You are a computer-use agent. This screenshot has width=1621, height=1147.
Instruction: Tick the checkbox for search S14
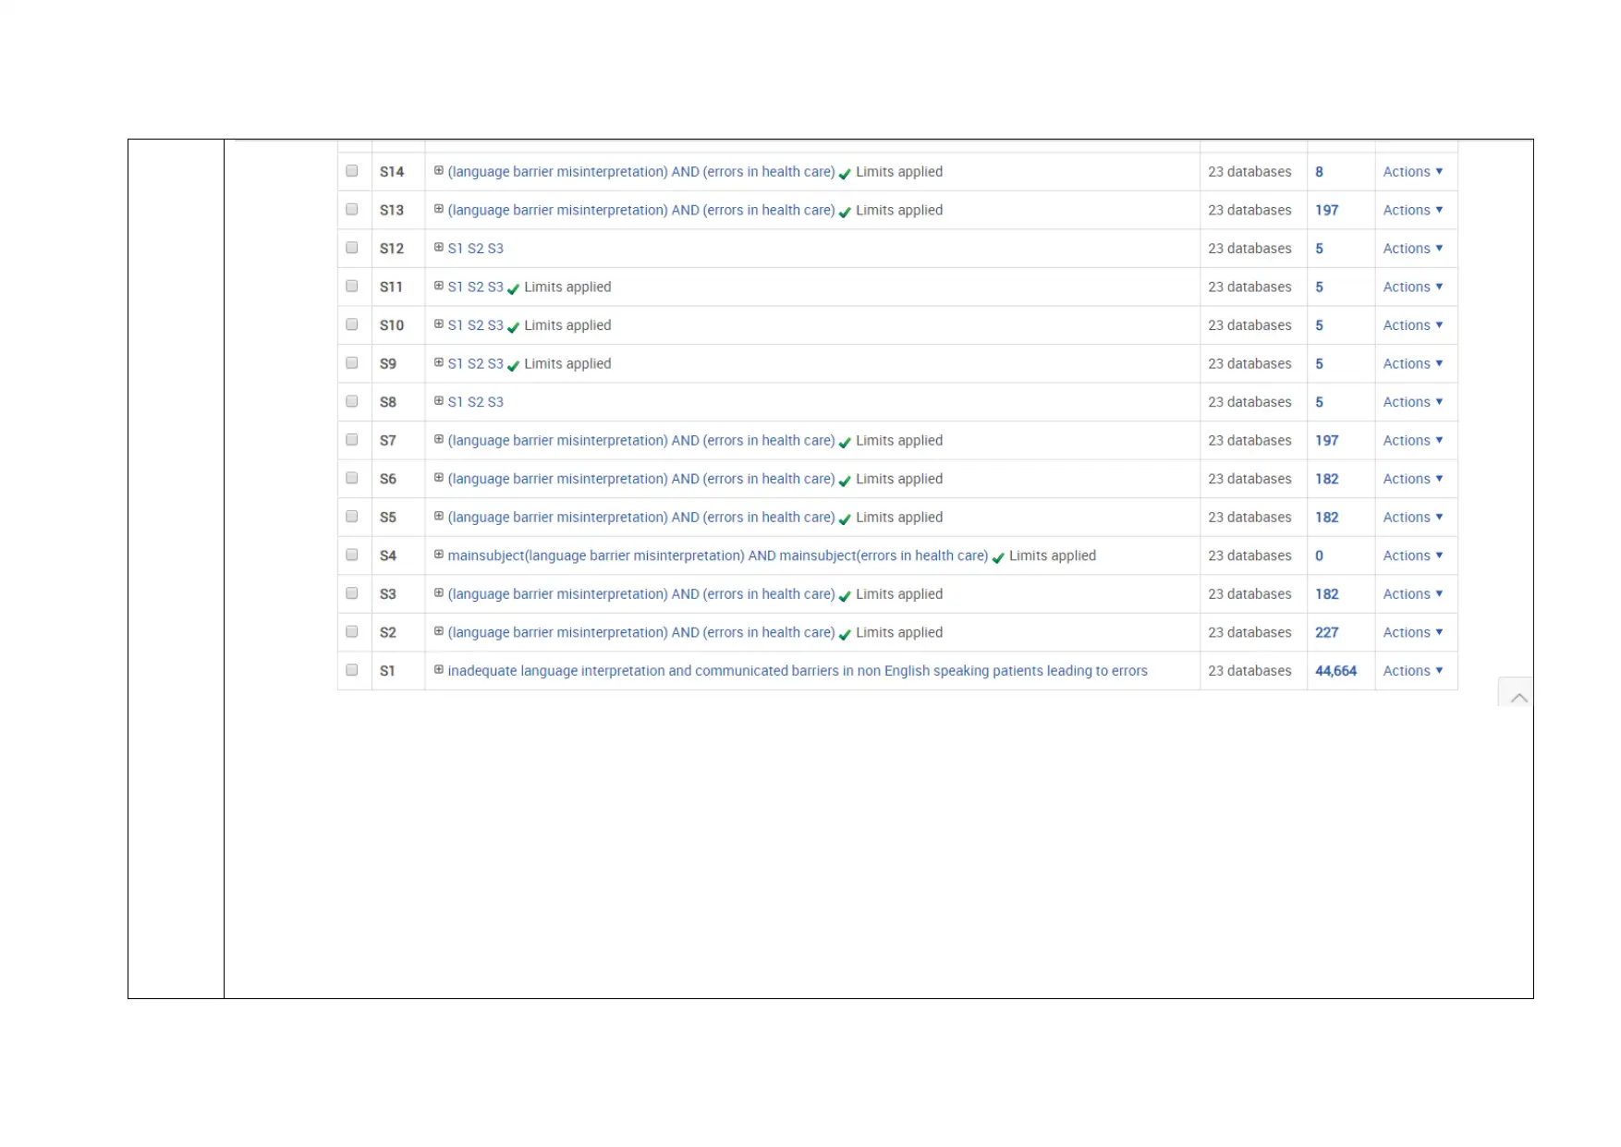[352, 171]
